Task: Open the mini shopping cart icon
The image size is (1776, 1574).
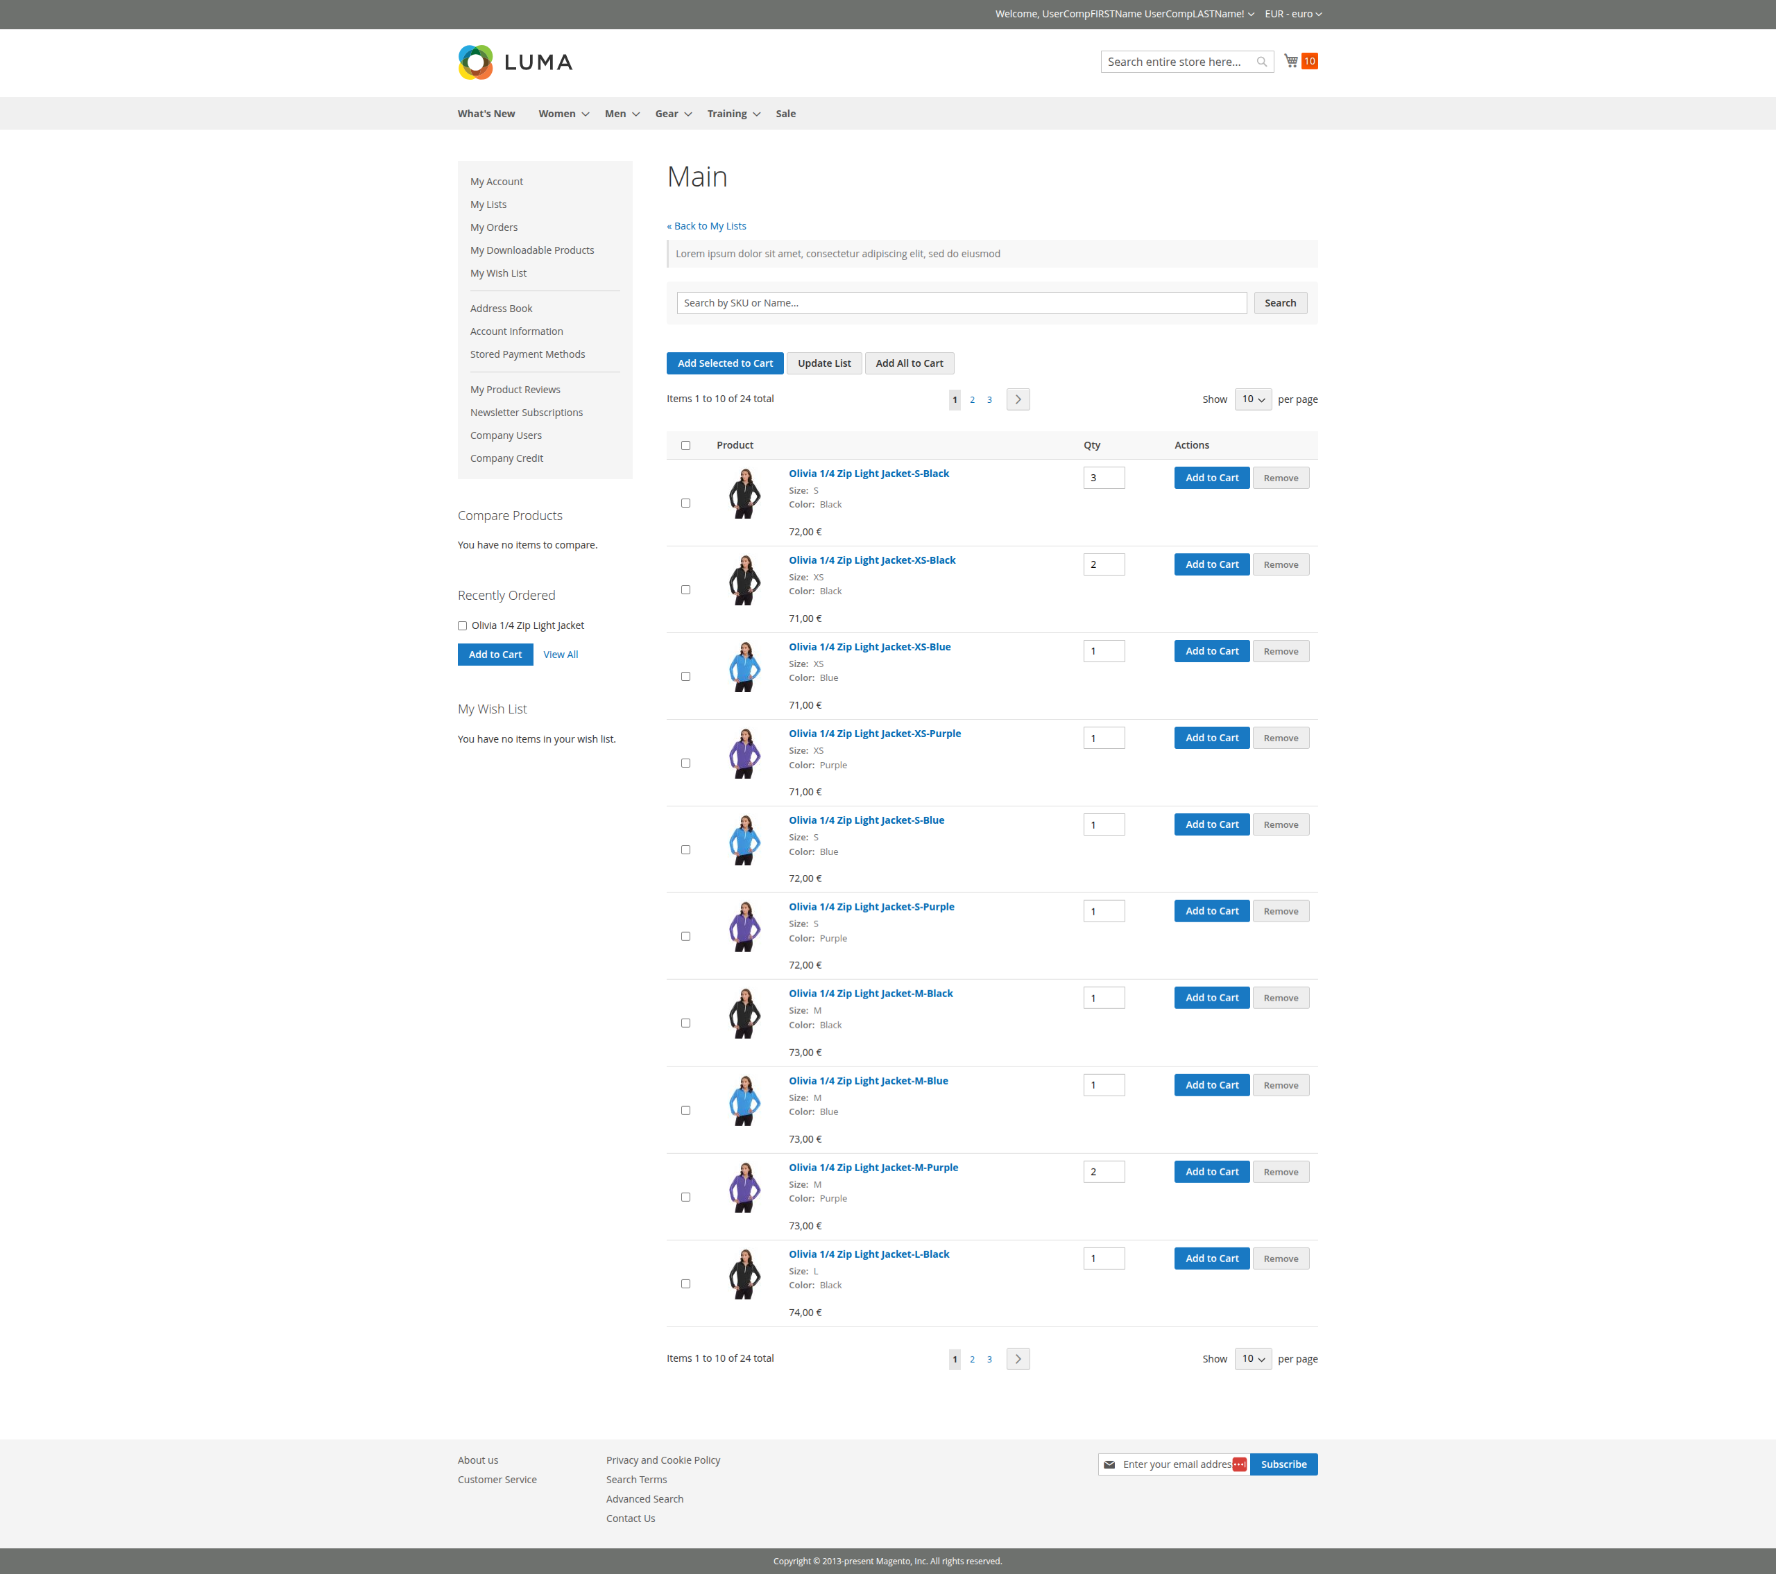Action: click(x=1290, y=60)
